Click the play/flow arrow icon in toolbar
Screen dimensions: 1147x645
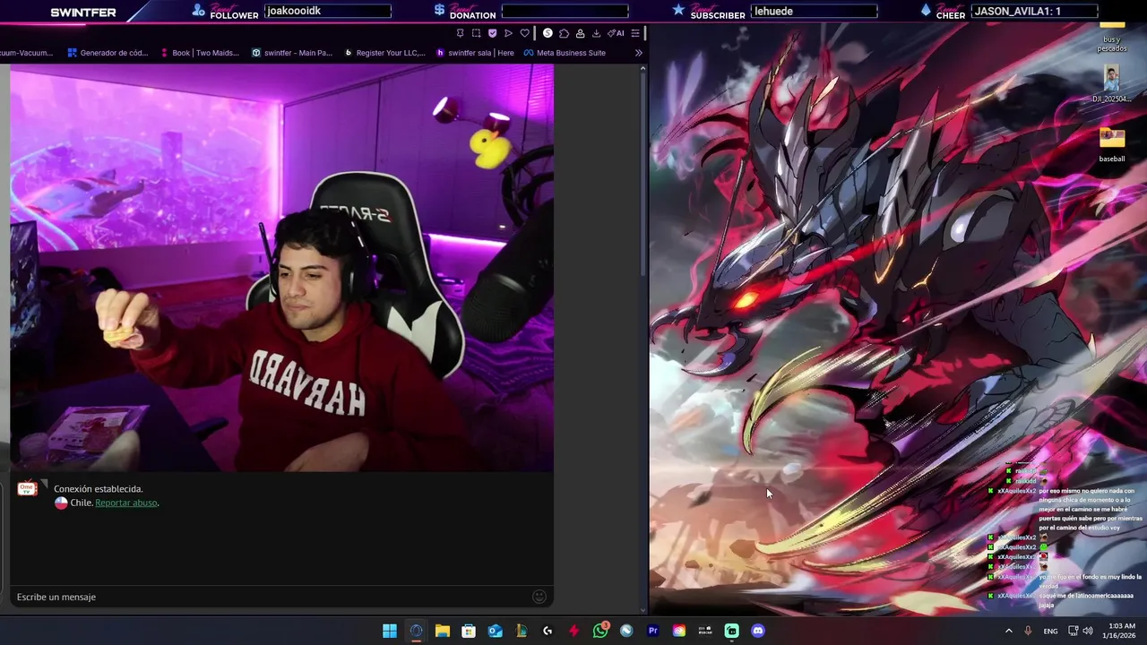(508, 33)
